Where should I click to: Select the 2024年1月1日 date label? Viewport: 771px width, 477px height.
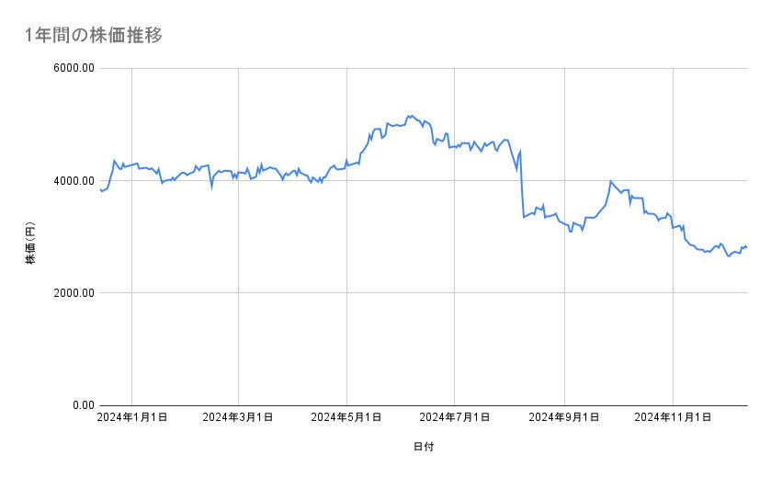tap(131, 418)
